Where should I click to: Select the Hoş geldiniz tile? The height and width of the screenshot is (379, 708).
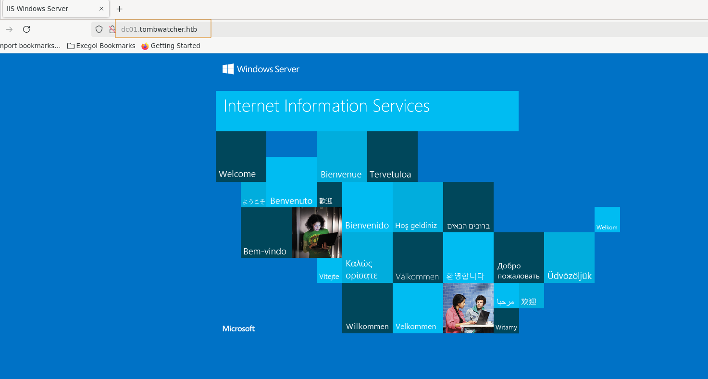click(418, 207)
